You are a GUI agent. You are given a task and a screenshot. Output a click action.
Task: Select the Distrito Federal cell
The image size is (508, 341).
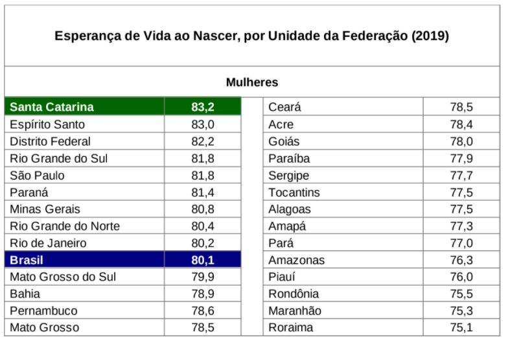click(x=84, y=141)
